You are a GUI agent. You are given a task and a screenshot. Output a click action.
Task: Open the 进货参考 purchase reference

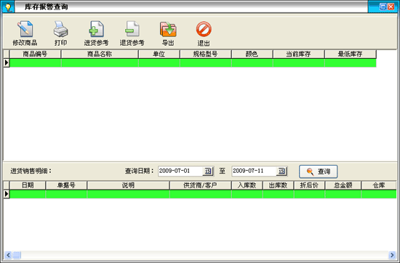click(97, 33)
